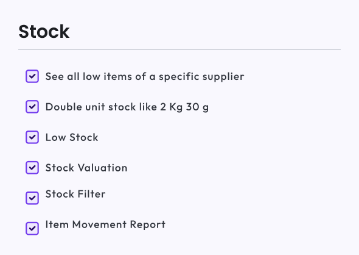Click the word 'supplier' in the first option
359x255 pixels.
click(223, 77)
